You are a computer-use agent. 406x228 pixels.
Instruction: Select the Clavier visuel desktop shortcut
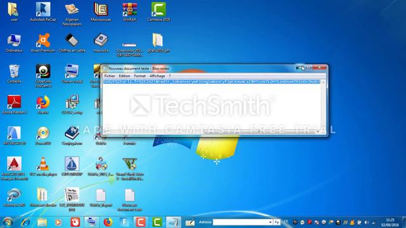(x=72, y=74)
